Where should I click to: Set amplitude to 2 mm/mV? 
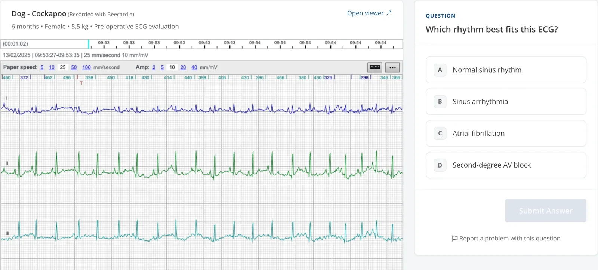coord(154,67)
